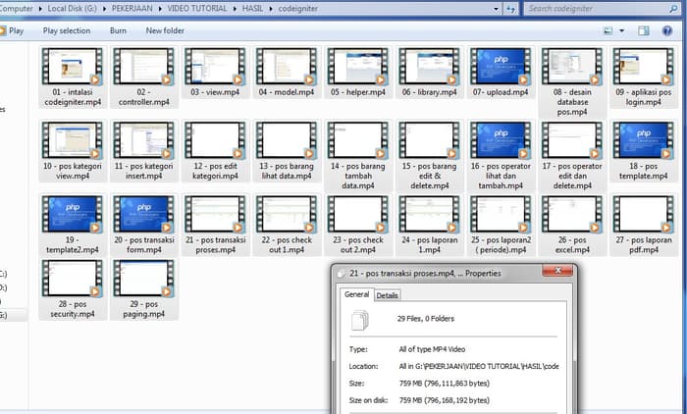
Task: Select the 19 - template2.mp4 video
Action: coord(72,215)
